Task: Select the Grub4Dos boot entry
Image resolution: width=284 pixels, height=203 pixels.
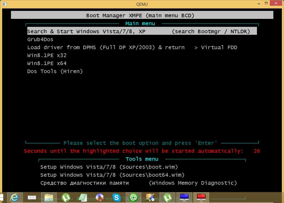Action: pos(40,39)
